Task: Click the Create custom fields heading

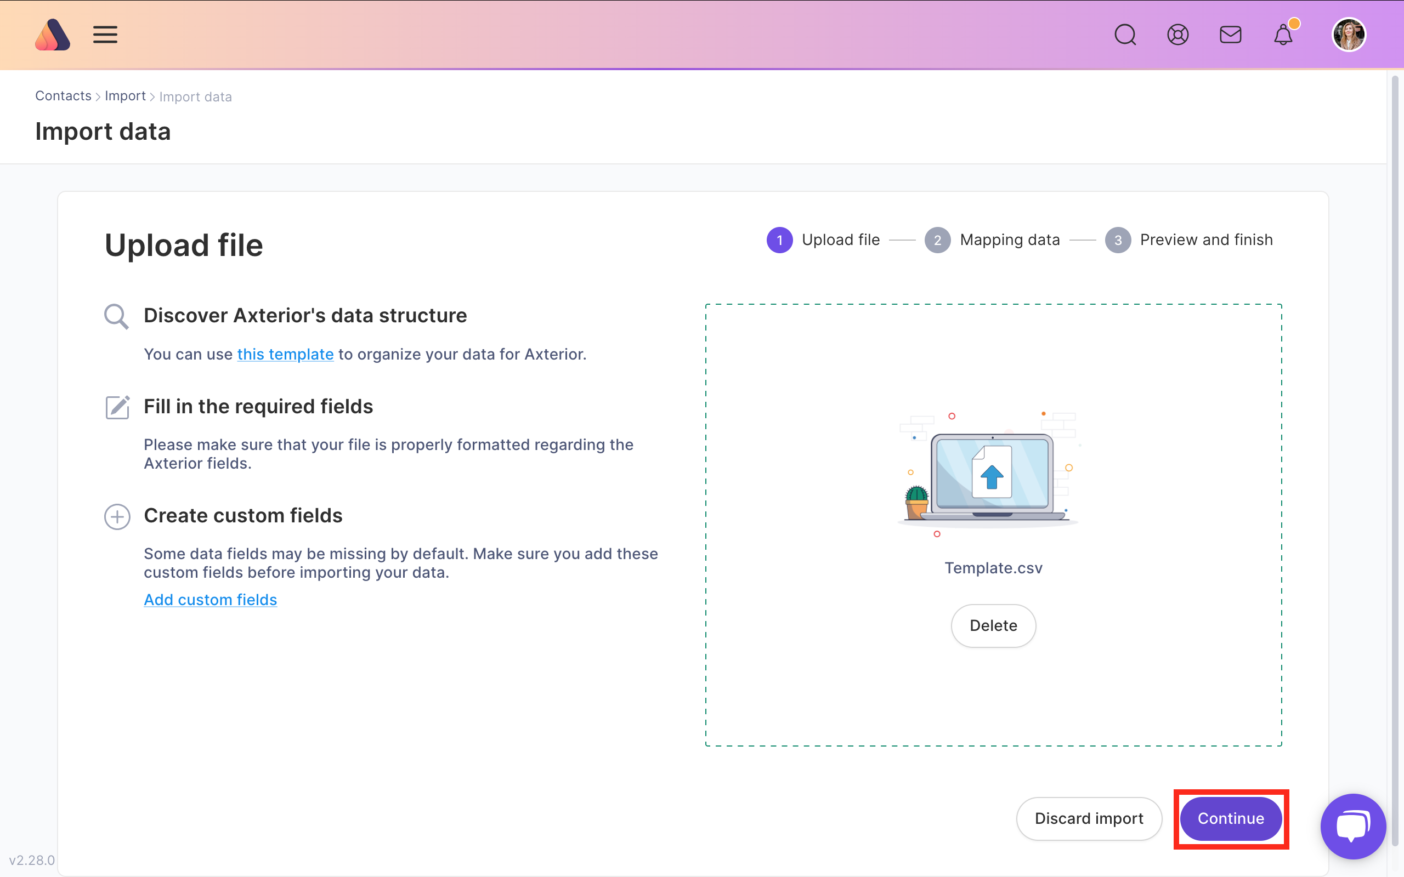Action: point(243,516)
